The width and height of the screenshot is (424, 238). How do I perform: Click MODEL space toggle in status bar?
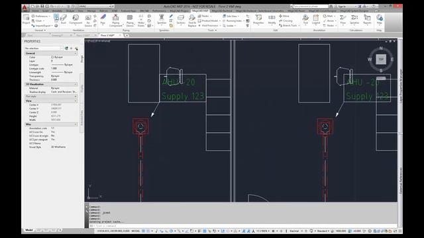coord(135,231)
